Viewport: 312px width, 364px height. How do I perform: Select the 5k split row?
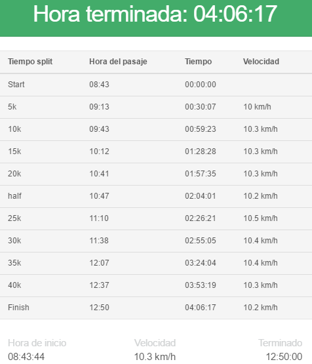pos(156,107)
